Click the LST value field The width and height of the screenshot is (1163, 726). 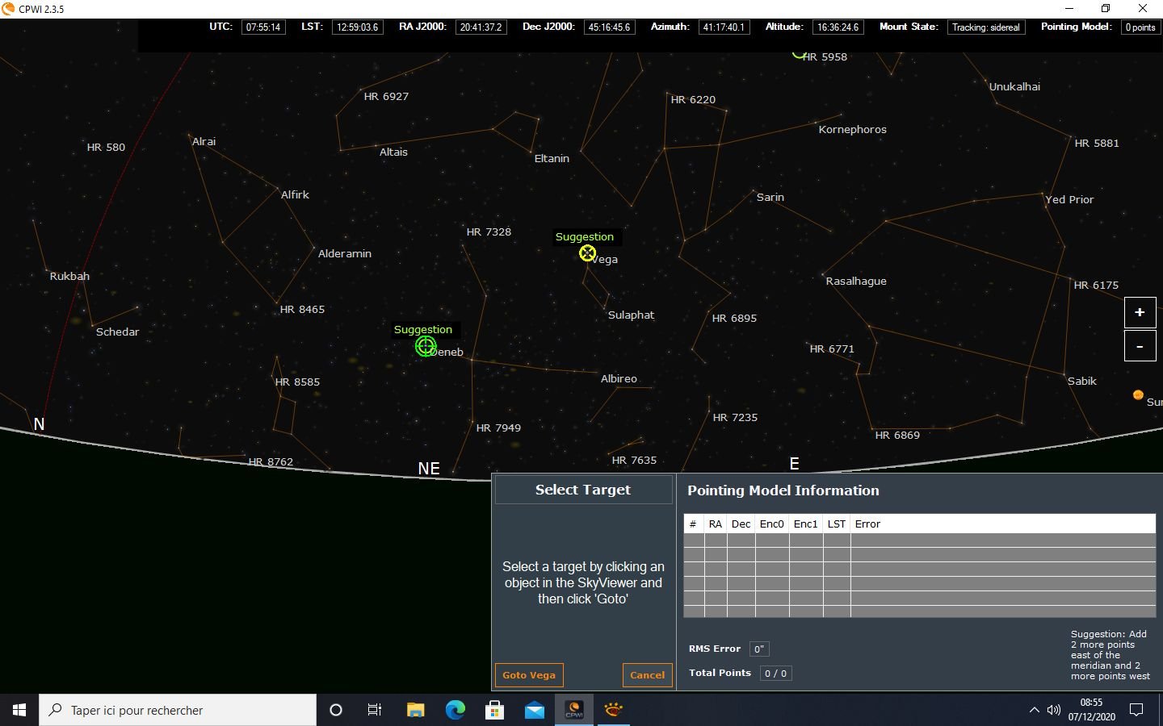tap(358, 27)
